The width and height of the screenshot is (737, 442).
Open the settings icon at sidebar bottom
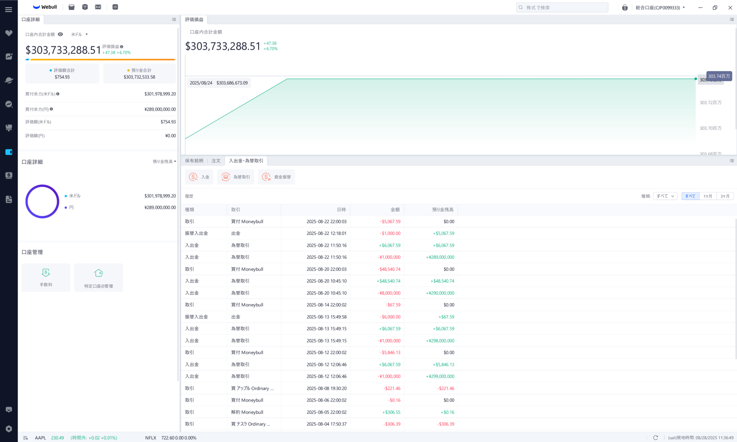9,429
